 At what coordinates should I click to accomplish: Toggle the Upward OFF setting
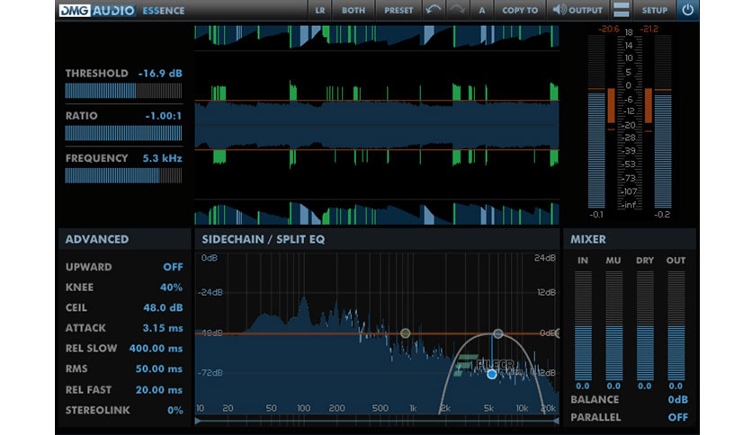click(x=173, y=267)
